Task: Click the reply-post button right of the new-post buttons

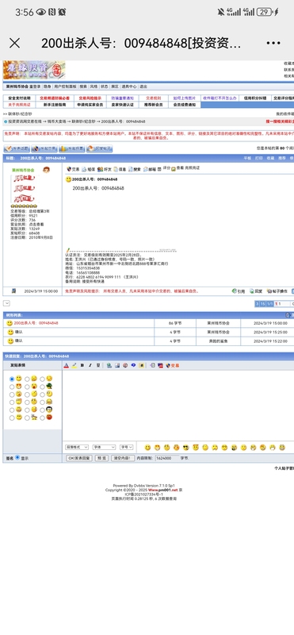Action: click(99, 148)
